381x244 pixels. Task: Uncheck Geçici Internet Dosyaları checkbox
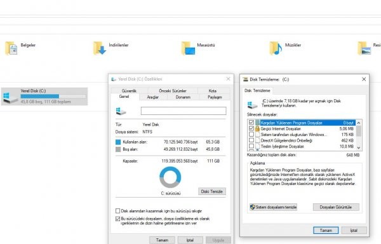point(251,128)
